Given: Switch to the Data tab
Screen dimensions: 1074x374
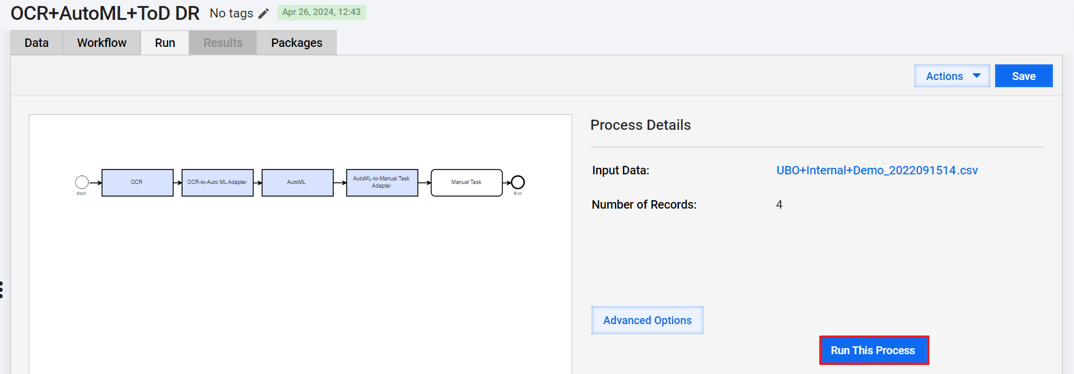Looking at the screenshot, I should [x=37, y=43].
